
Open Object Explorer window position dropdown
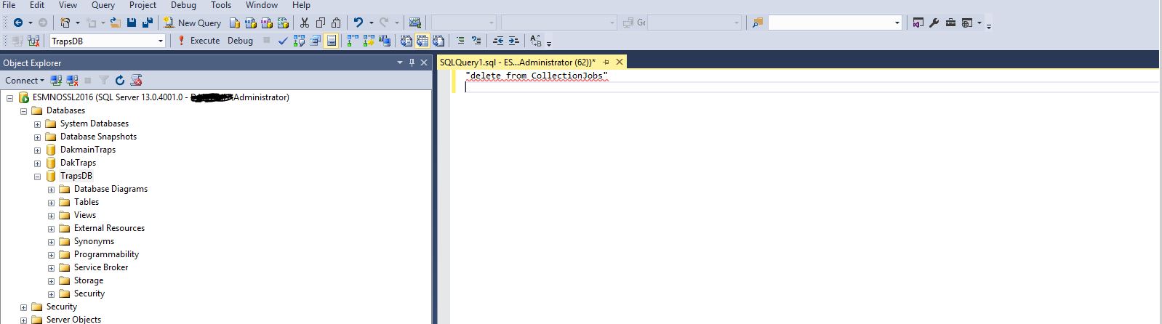point(399,62)
